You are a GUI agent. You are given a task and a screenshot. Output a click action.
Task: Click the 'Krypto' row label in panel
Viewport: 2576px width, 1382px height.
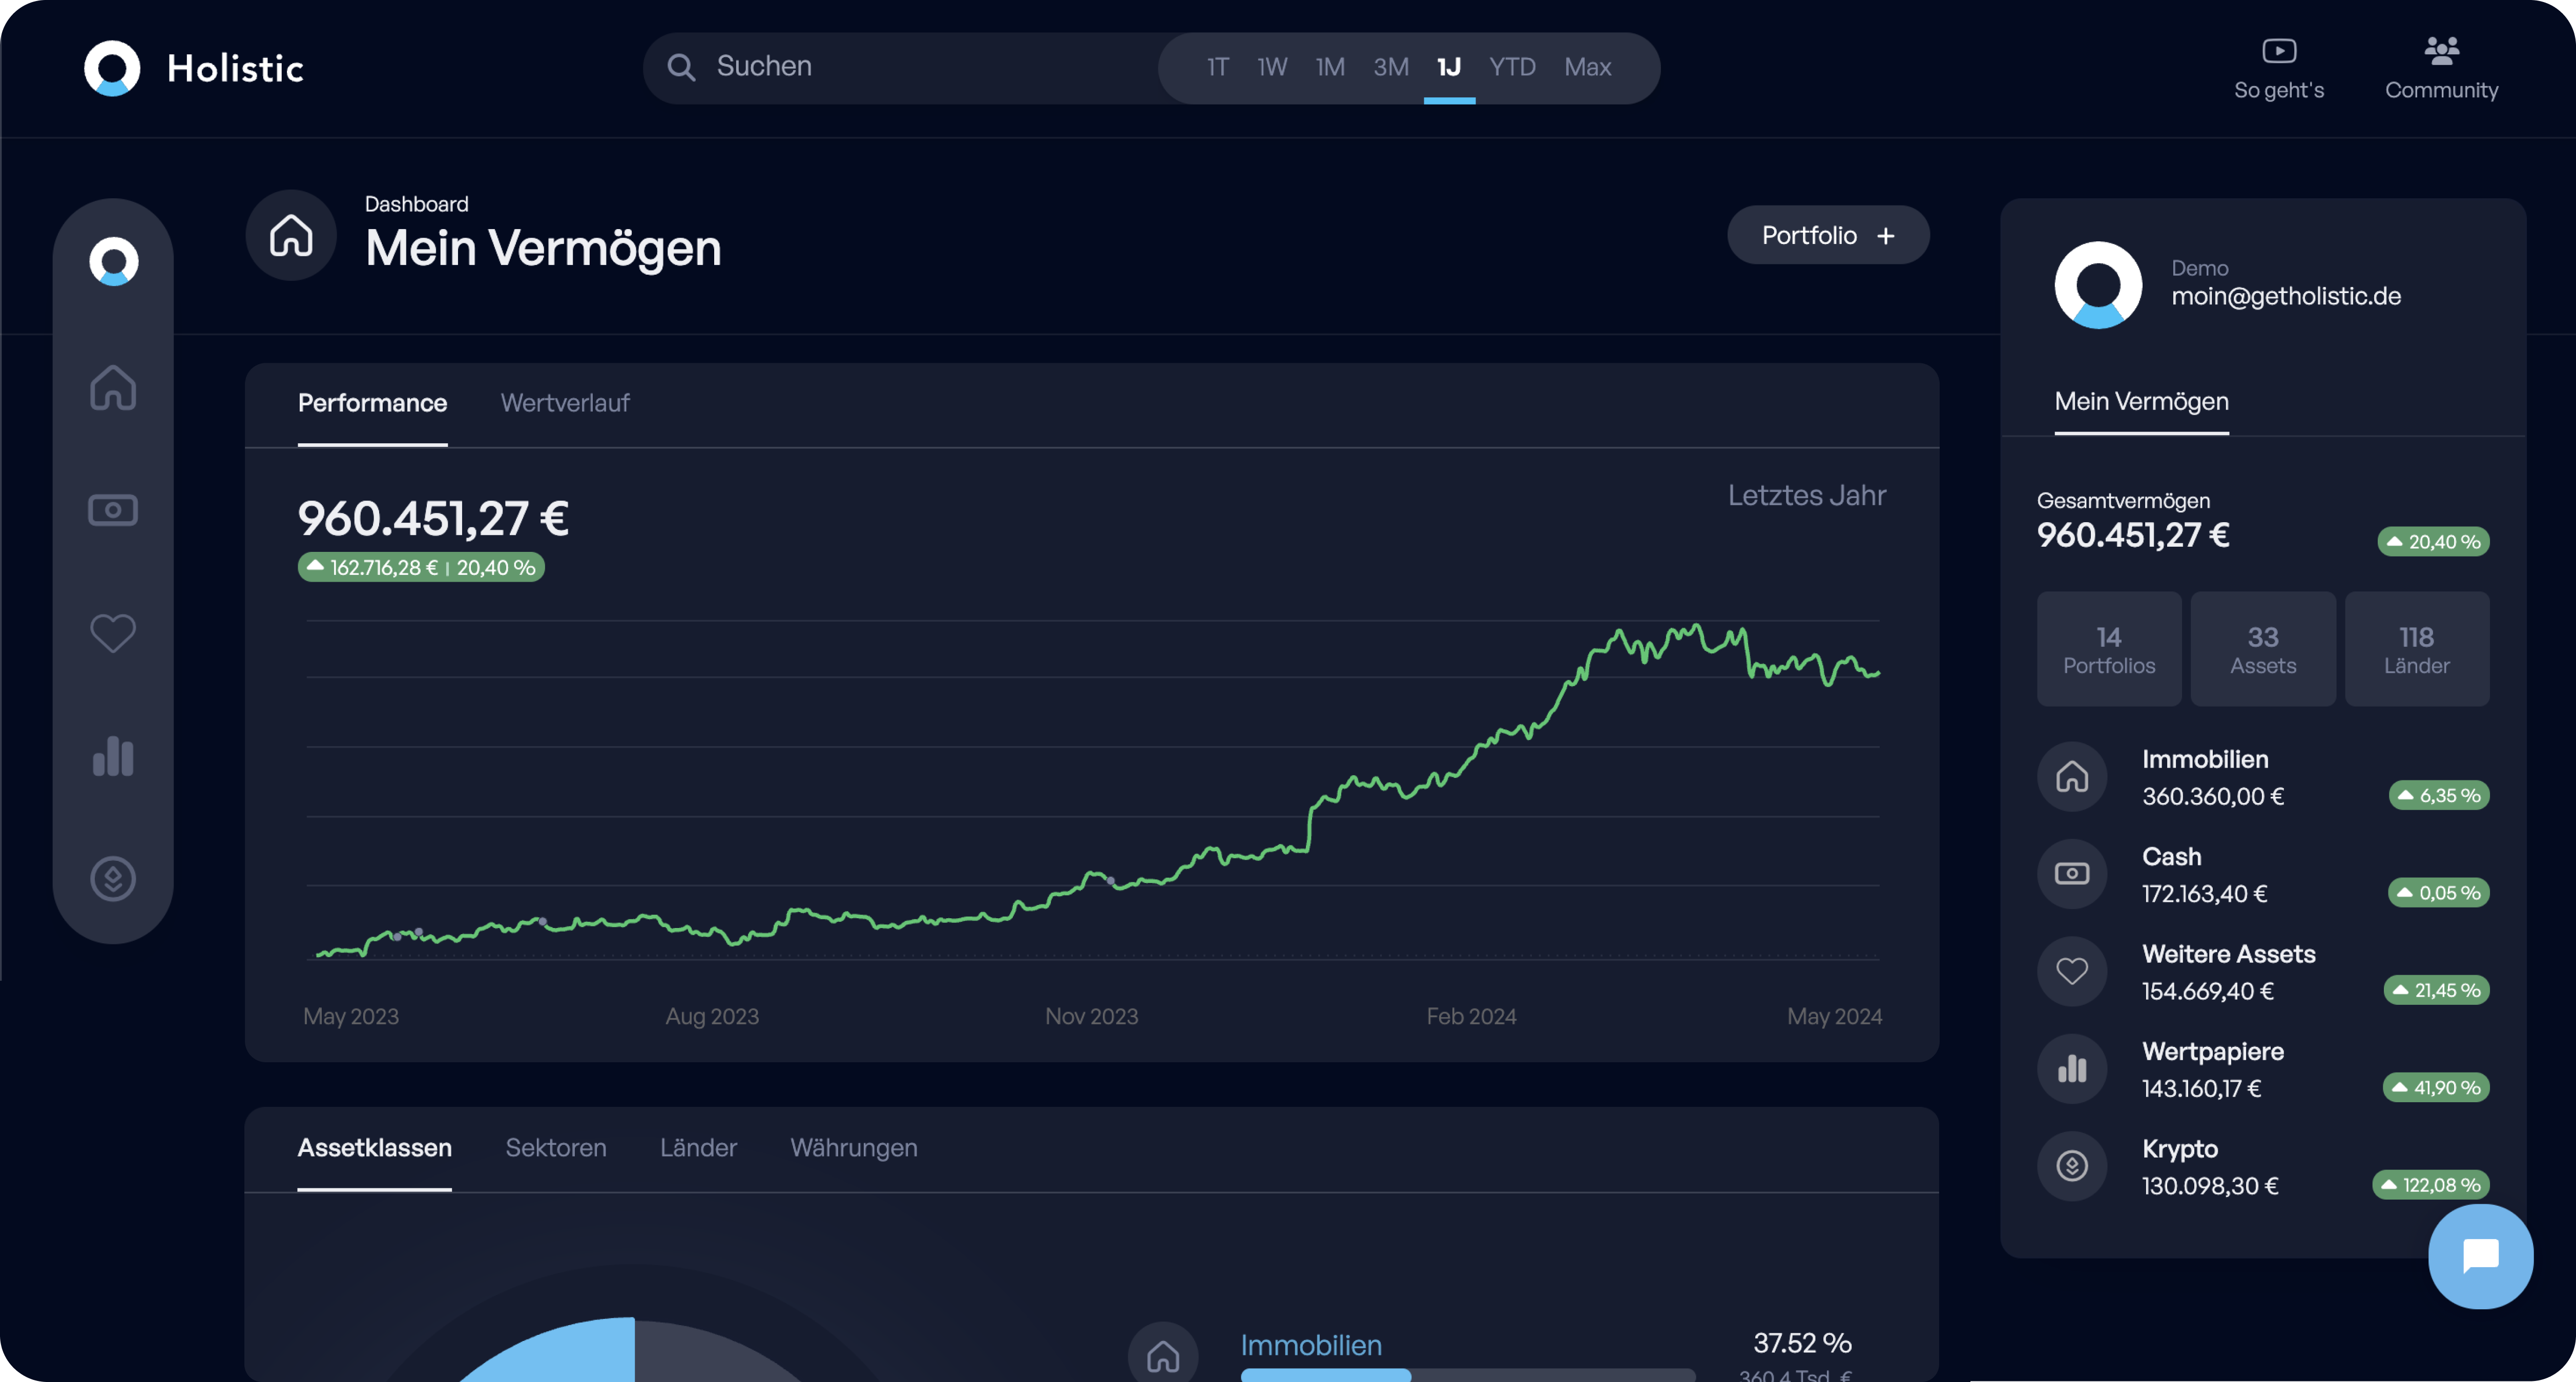[2180, 1149]
